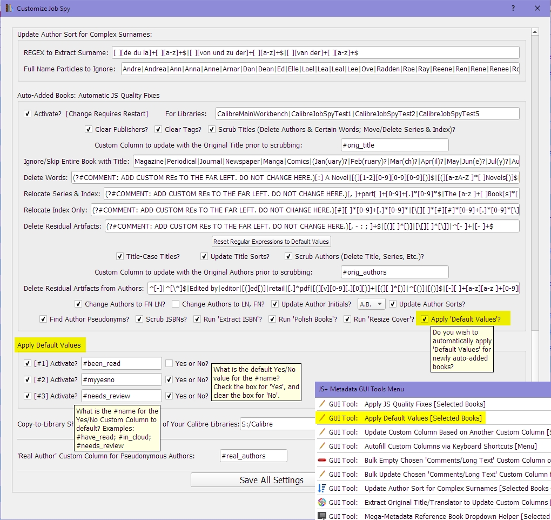Click colorful icon of Extract Original Title tool

click(x=322, y=502)
